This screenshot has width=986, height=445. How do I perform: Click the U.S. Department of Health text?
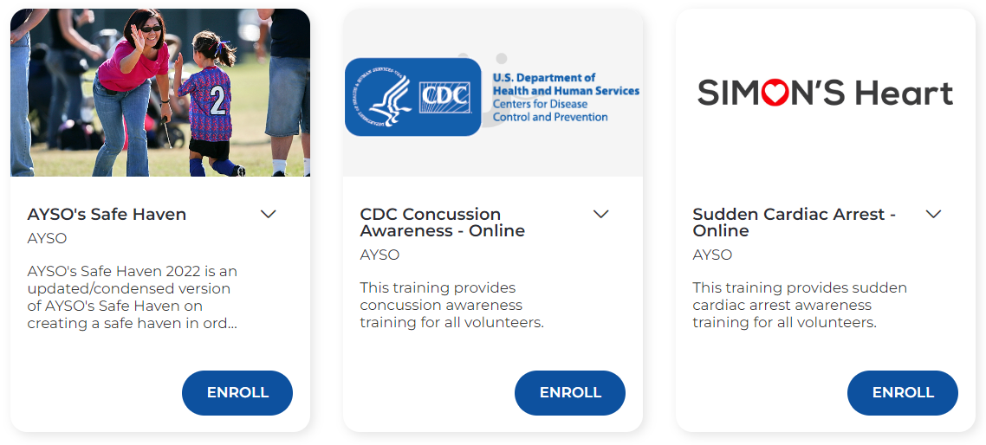[566, 84]
